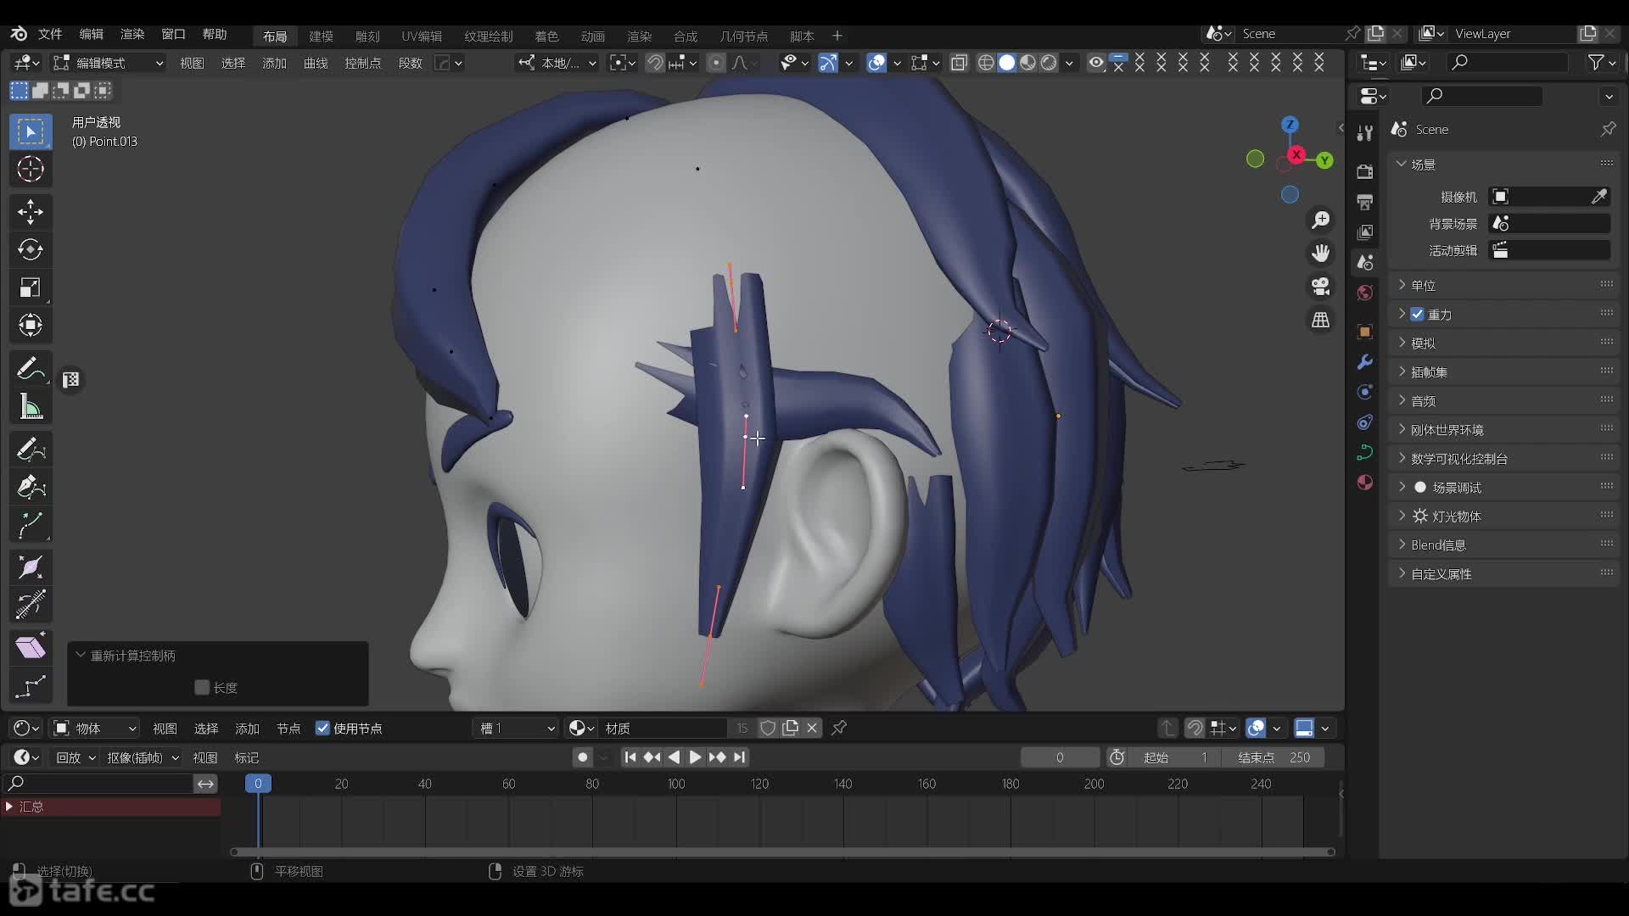Click the pan view hand icon
This screenshot has height=916, width=1629.
(1321, 254)
